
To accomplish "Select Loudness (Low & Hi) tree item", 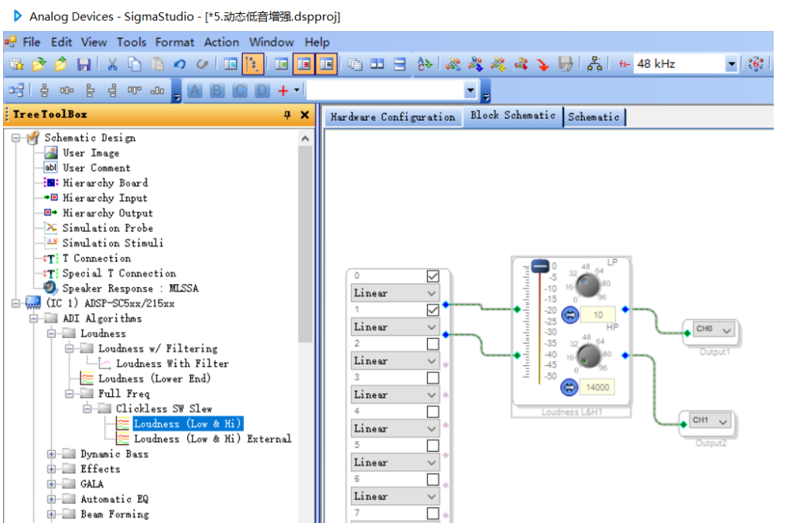I will point(188,424).
